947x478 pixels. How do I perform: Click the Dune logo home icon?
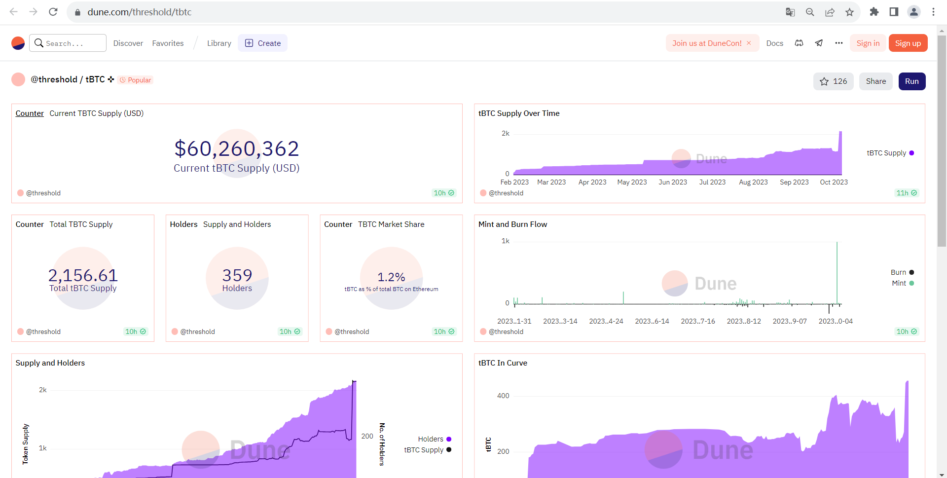point(18,43)
